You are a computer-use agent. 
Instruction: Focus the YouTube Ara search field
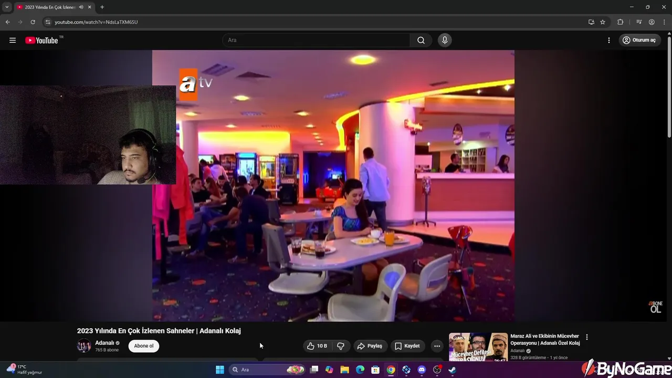[x=317, y=40]
